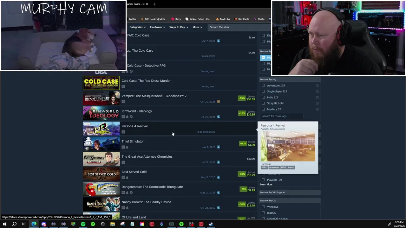Expand the More store menu

pos(197,27)
